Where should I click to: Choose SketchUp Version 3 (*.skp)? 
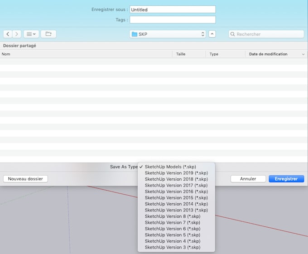(176, 247)
